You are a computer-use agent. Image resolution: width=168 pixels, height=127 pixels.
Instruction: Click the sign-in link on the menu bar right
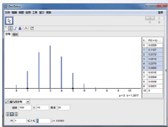pyautogui.click(x=161, y=12)
